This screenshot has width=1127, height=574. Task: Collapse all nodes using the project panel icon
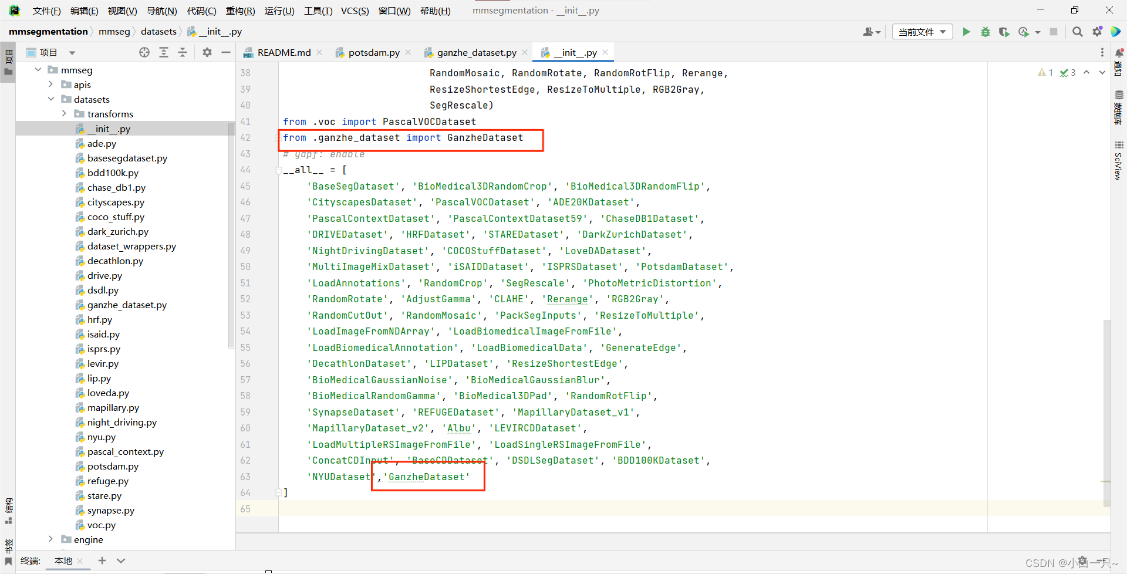pyautogui.click(x=183, y=52)
